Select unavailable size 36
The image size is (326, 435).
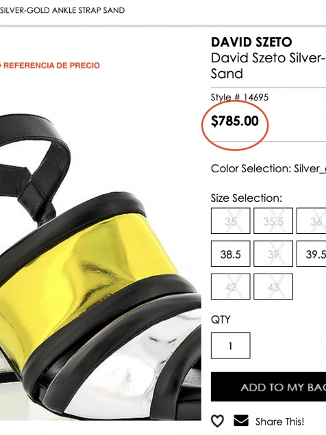coord(312,221)
